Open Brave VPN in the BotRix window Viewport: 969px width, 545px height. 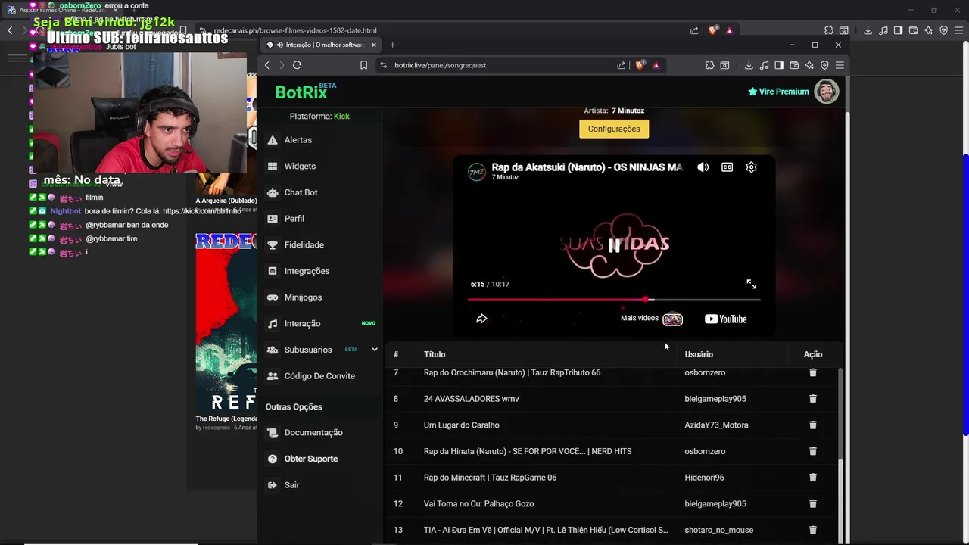tap(824, 65)
